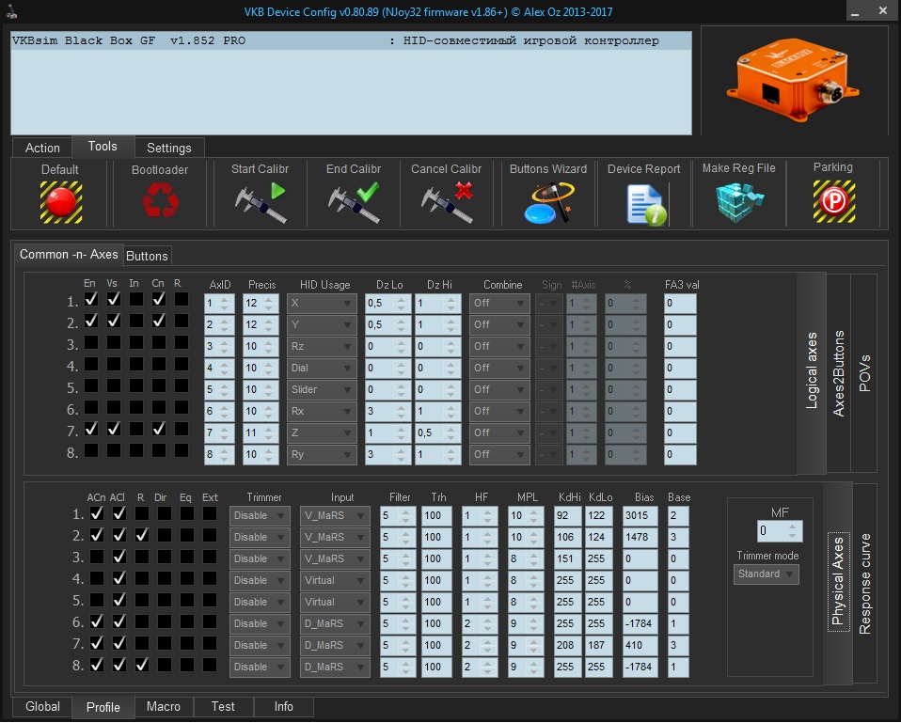Click HF stepper for physical axis 7
Viewport: 901px width, 723px height.
488,646
